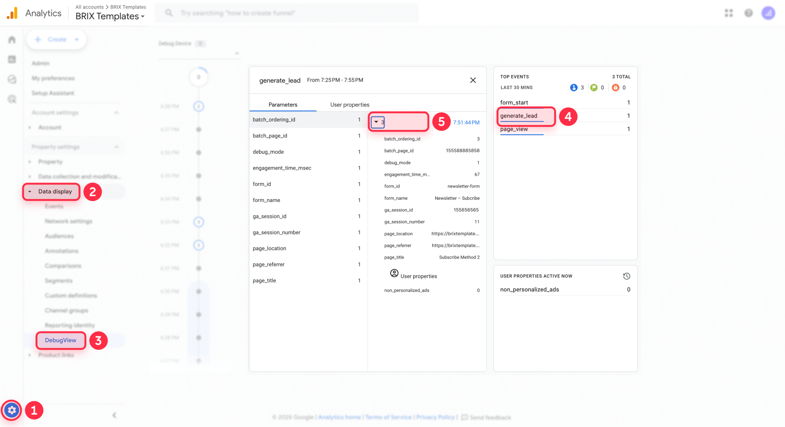Click the User properties person icon
Viewport: 785px width, 427px height.
[x=394, y=273]
